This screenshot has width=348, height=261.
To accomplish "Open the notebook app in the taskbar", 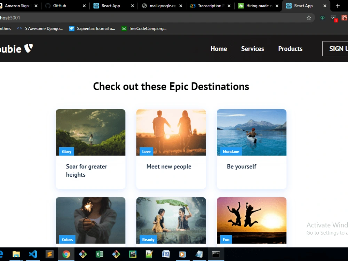I will (199, 254).
